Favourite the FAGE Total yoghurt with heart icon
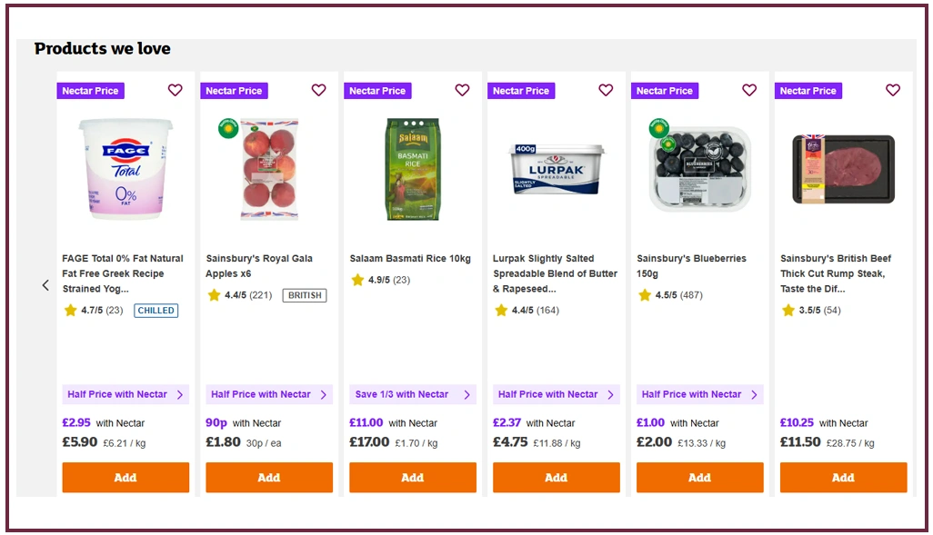 coord(176,90)
